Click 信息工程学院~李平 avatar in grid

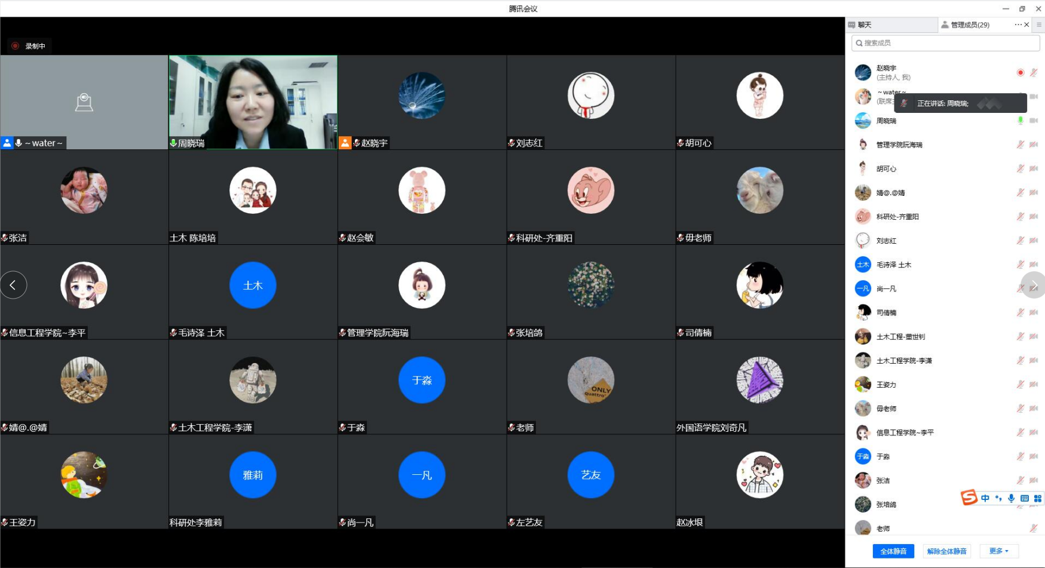coord(84,285)
